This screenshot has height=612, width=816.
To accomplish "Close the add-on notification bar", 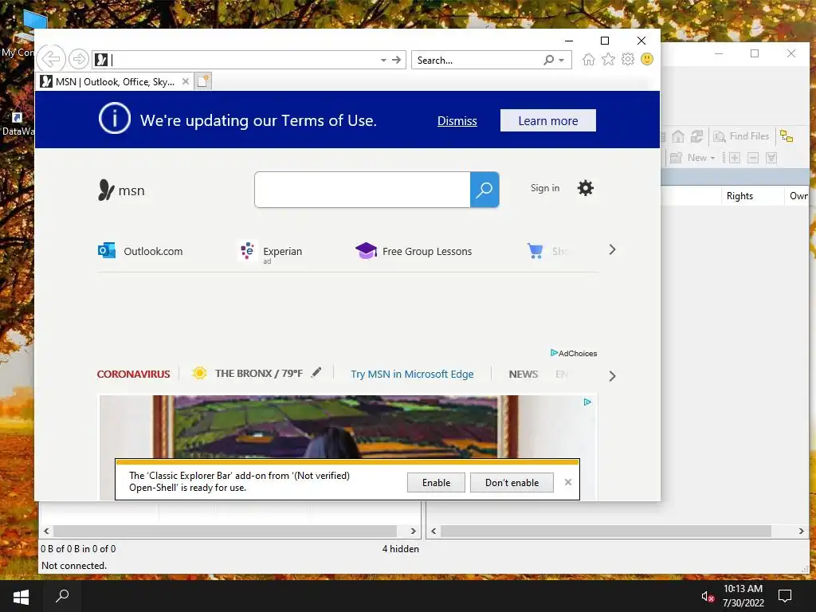I will 568,482.
